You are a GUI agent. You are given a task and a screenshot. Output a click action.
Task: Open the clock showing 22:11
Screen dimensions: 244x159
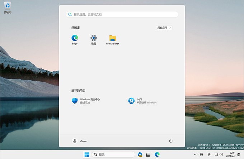point(231,154)
